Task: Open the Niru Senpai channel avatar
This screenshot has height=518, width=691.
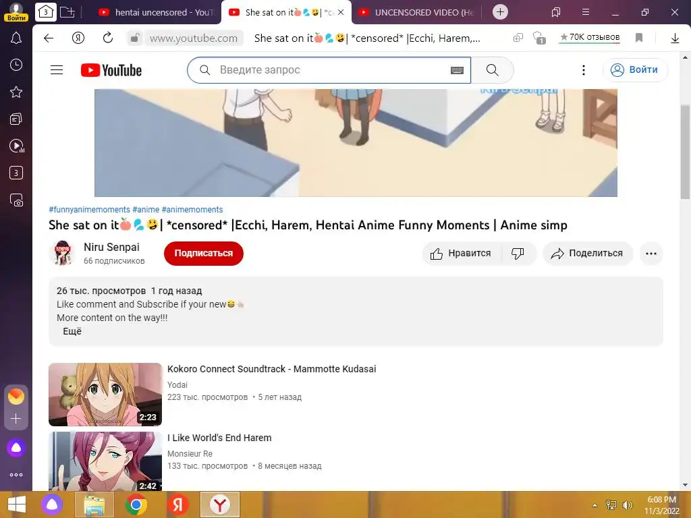Action: coord(63,253)
